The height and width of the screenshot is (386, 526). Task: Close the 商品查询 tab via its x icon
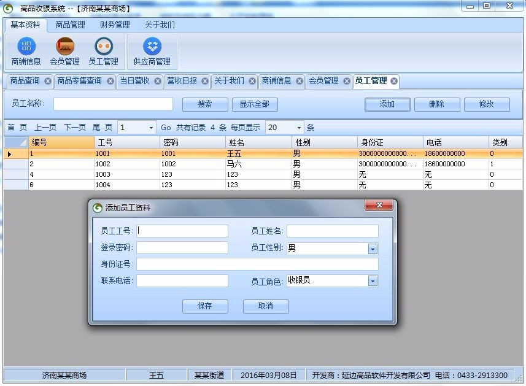click(x=49, y=80)
